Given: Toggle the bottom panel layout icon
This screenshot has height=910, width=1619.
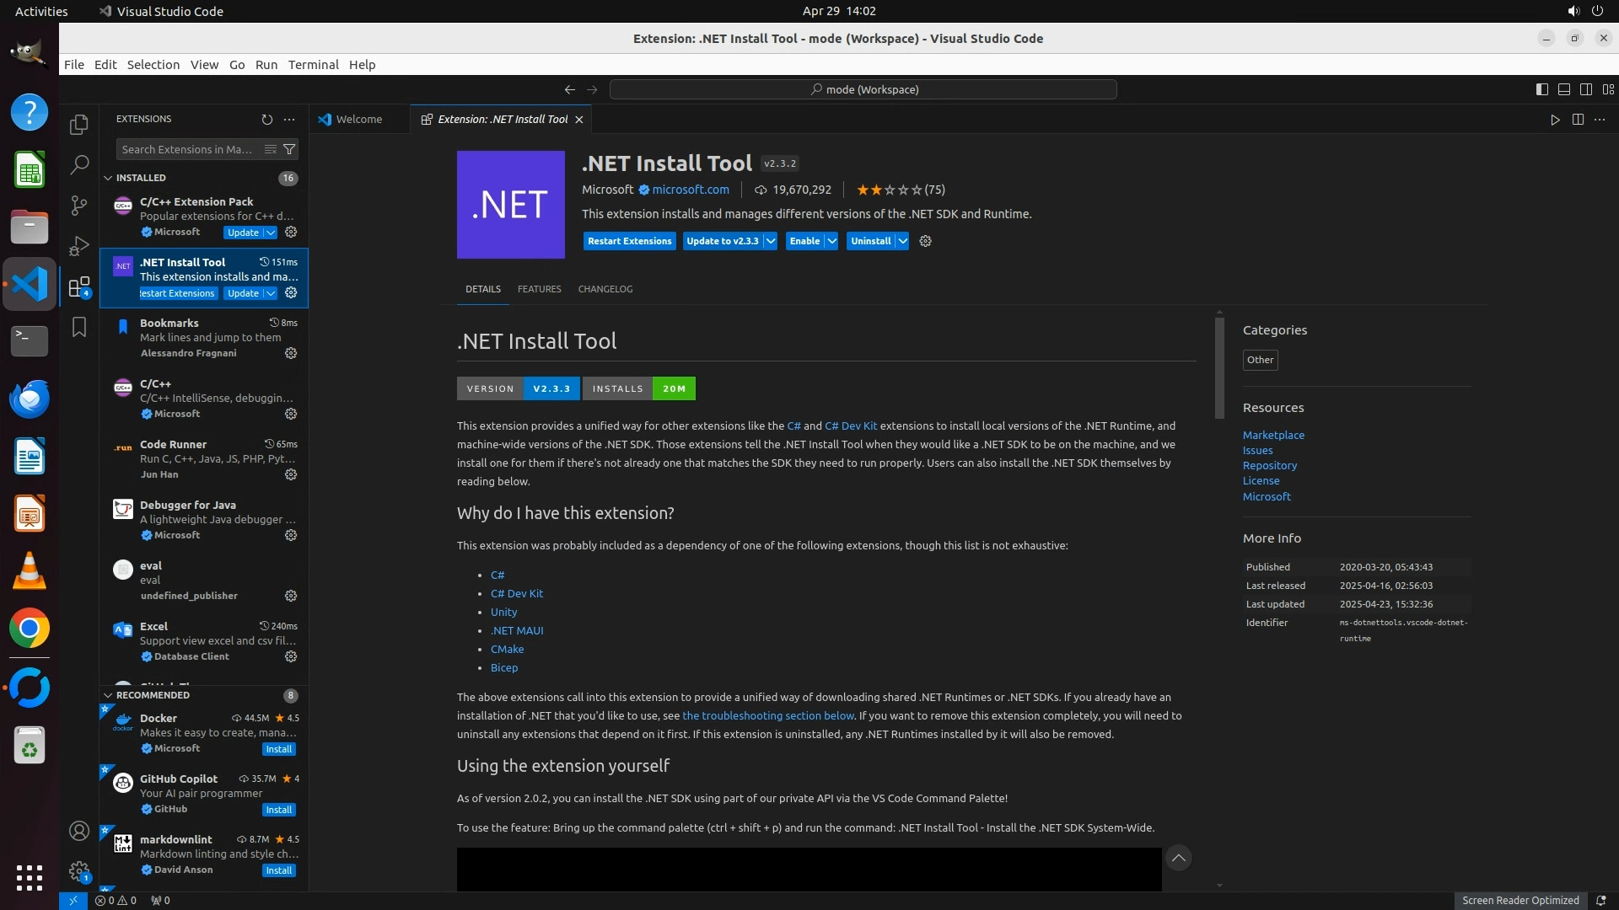Looking at the screenshot, I should coord(1563,89).
